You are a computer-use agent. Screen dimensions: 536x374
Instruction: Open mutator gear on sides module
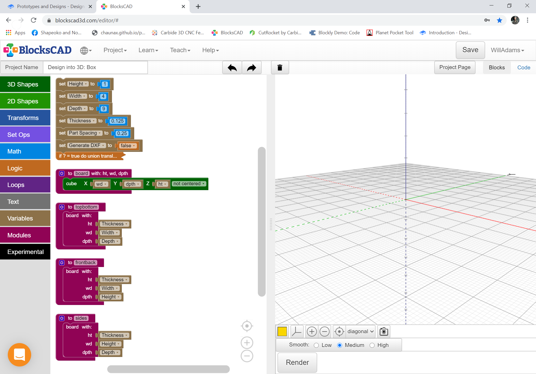pyautogui.click(x=62, y=318)
